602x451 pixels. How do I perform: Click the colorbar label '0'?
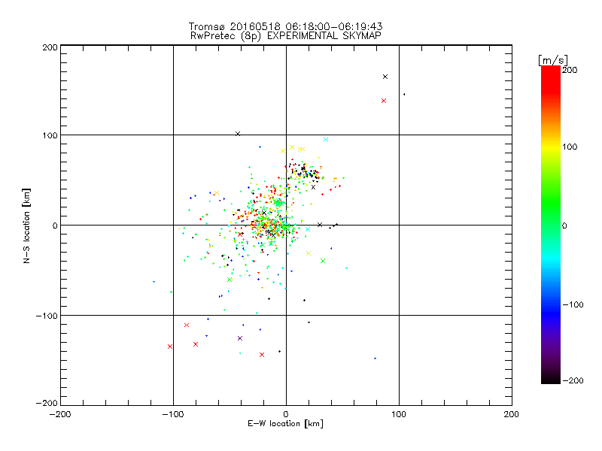point(564,225)
